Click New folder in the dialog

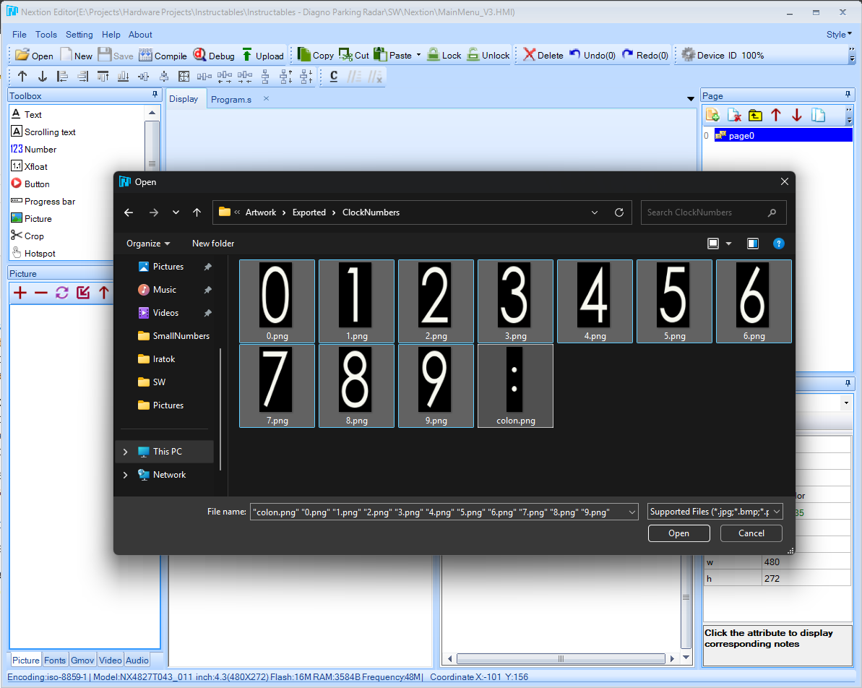213,244
